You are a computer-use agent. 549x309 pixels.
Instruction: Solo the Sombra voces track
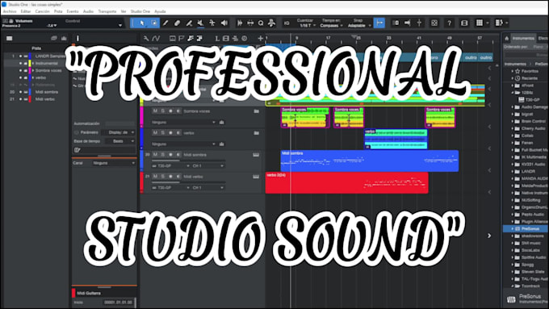[163, 111]
